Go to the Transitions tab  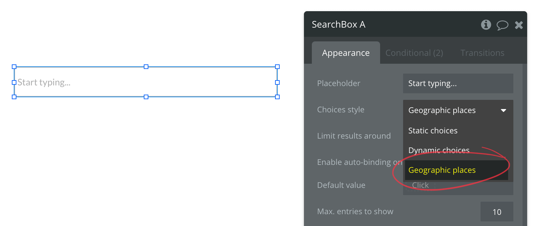(482, 53)
